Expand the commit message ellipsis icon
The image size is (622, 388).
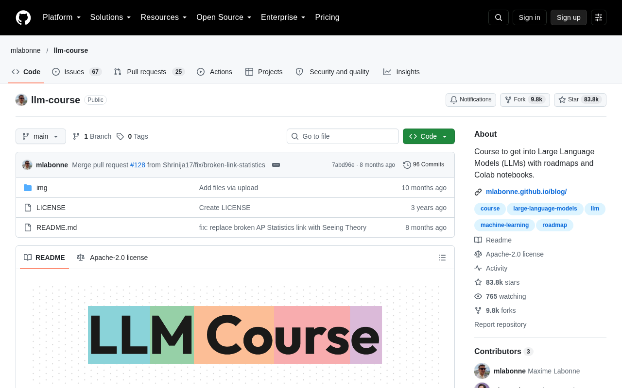pos(276,165)
